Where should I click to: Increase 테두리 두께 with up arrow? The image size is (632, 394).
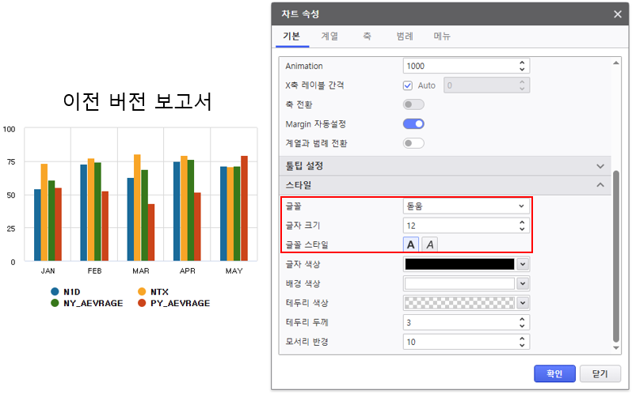pyautogui.click(x=522, y=319)
